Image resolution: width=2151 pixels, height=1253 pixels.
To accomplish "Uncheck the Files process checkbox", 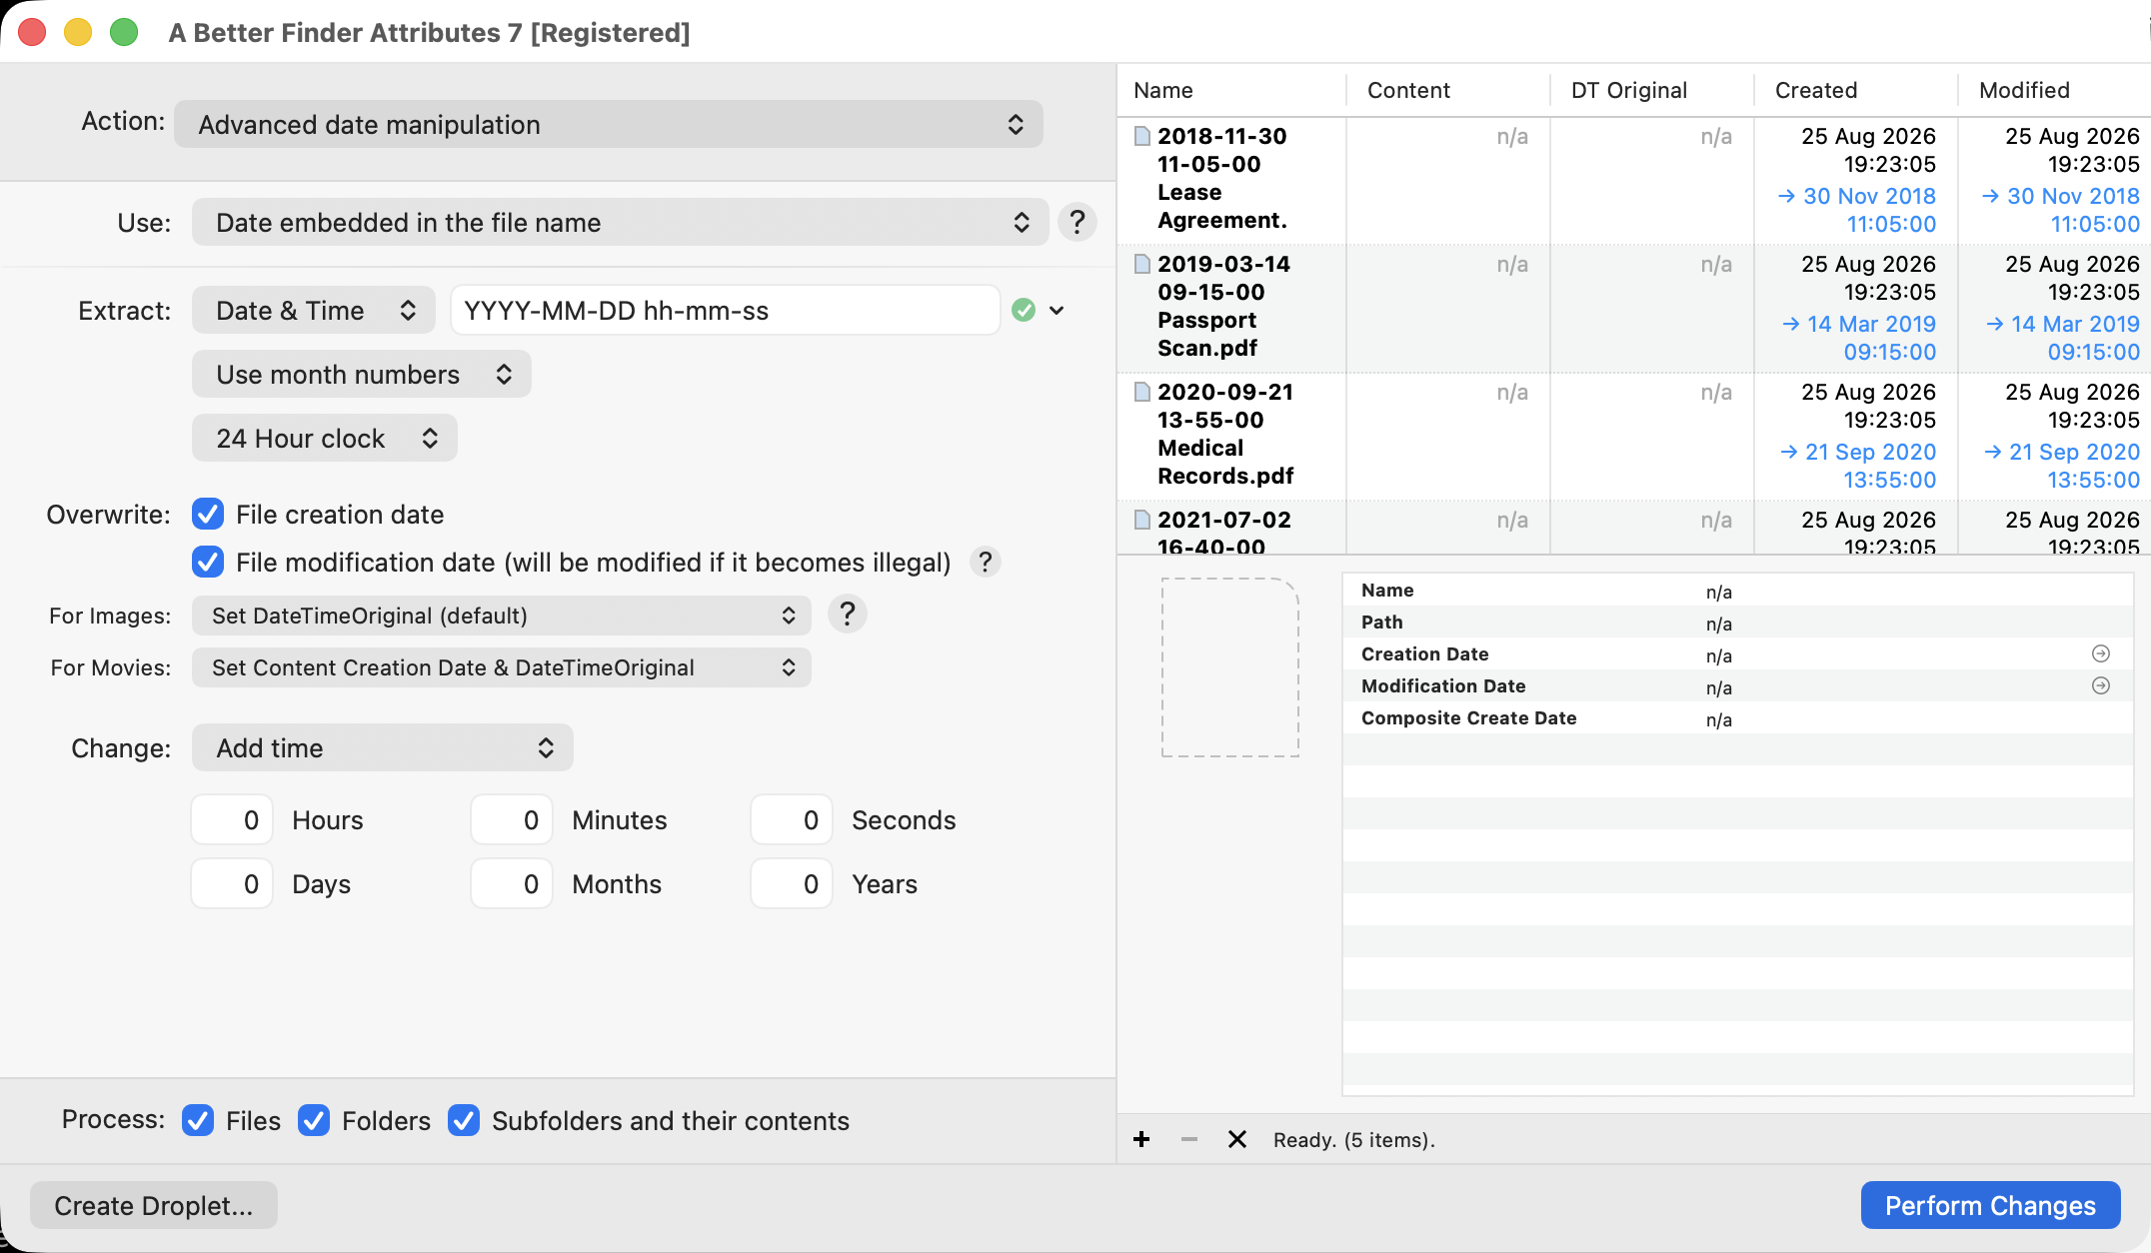I will tap(198, 1121).
